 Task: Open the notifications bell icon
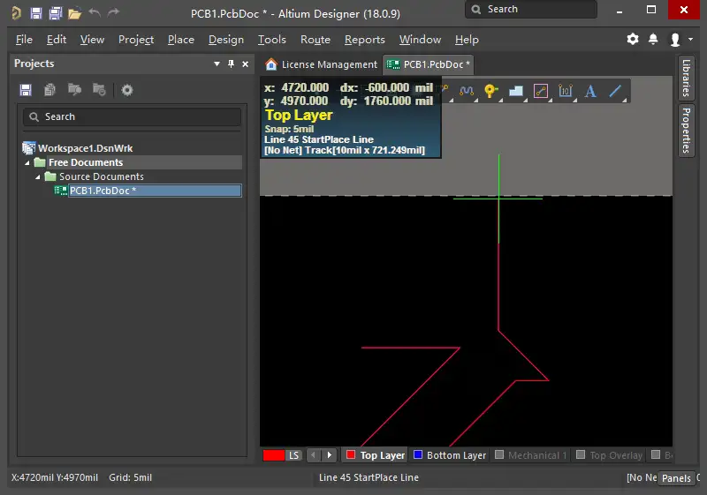click(x=653, y=40)
